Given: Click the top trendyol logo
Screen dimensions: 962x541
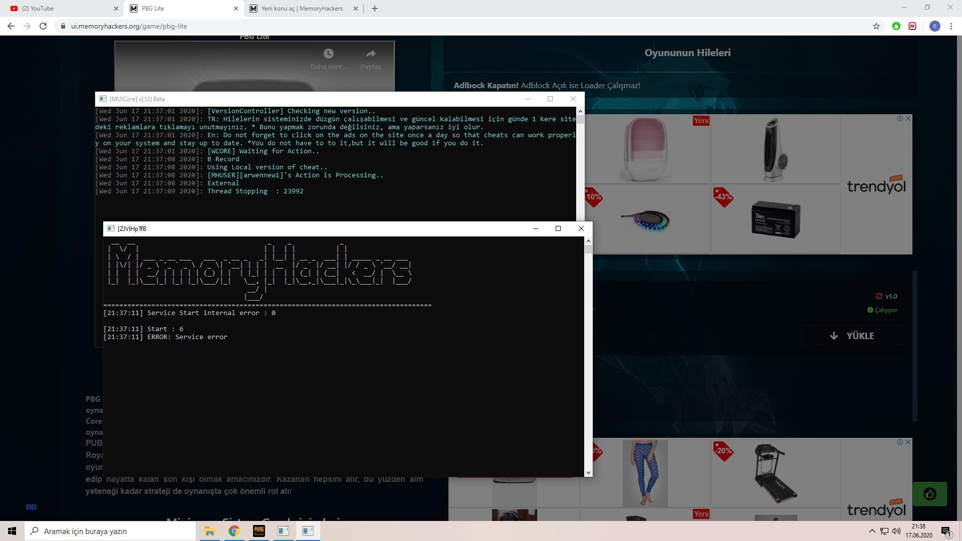Looking at the screenshot, I should point(876,185).
